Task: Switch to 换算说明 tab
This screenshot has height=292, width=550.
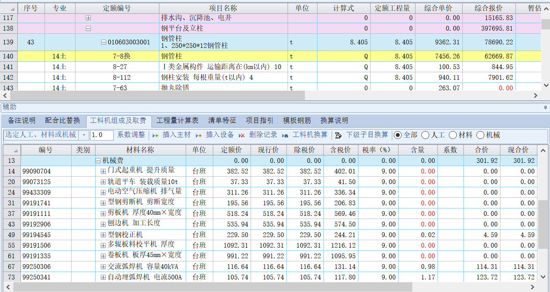Action: [x=334, y=120]
